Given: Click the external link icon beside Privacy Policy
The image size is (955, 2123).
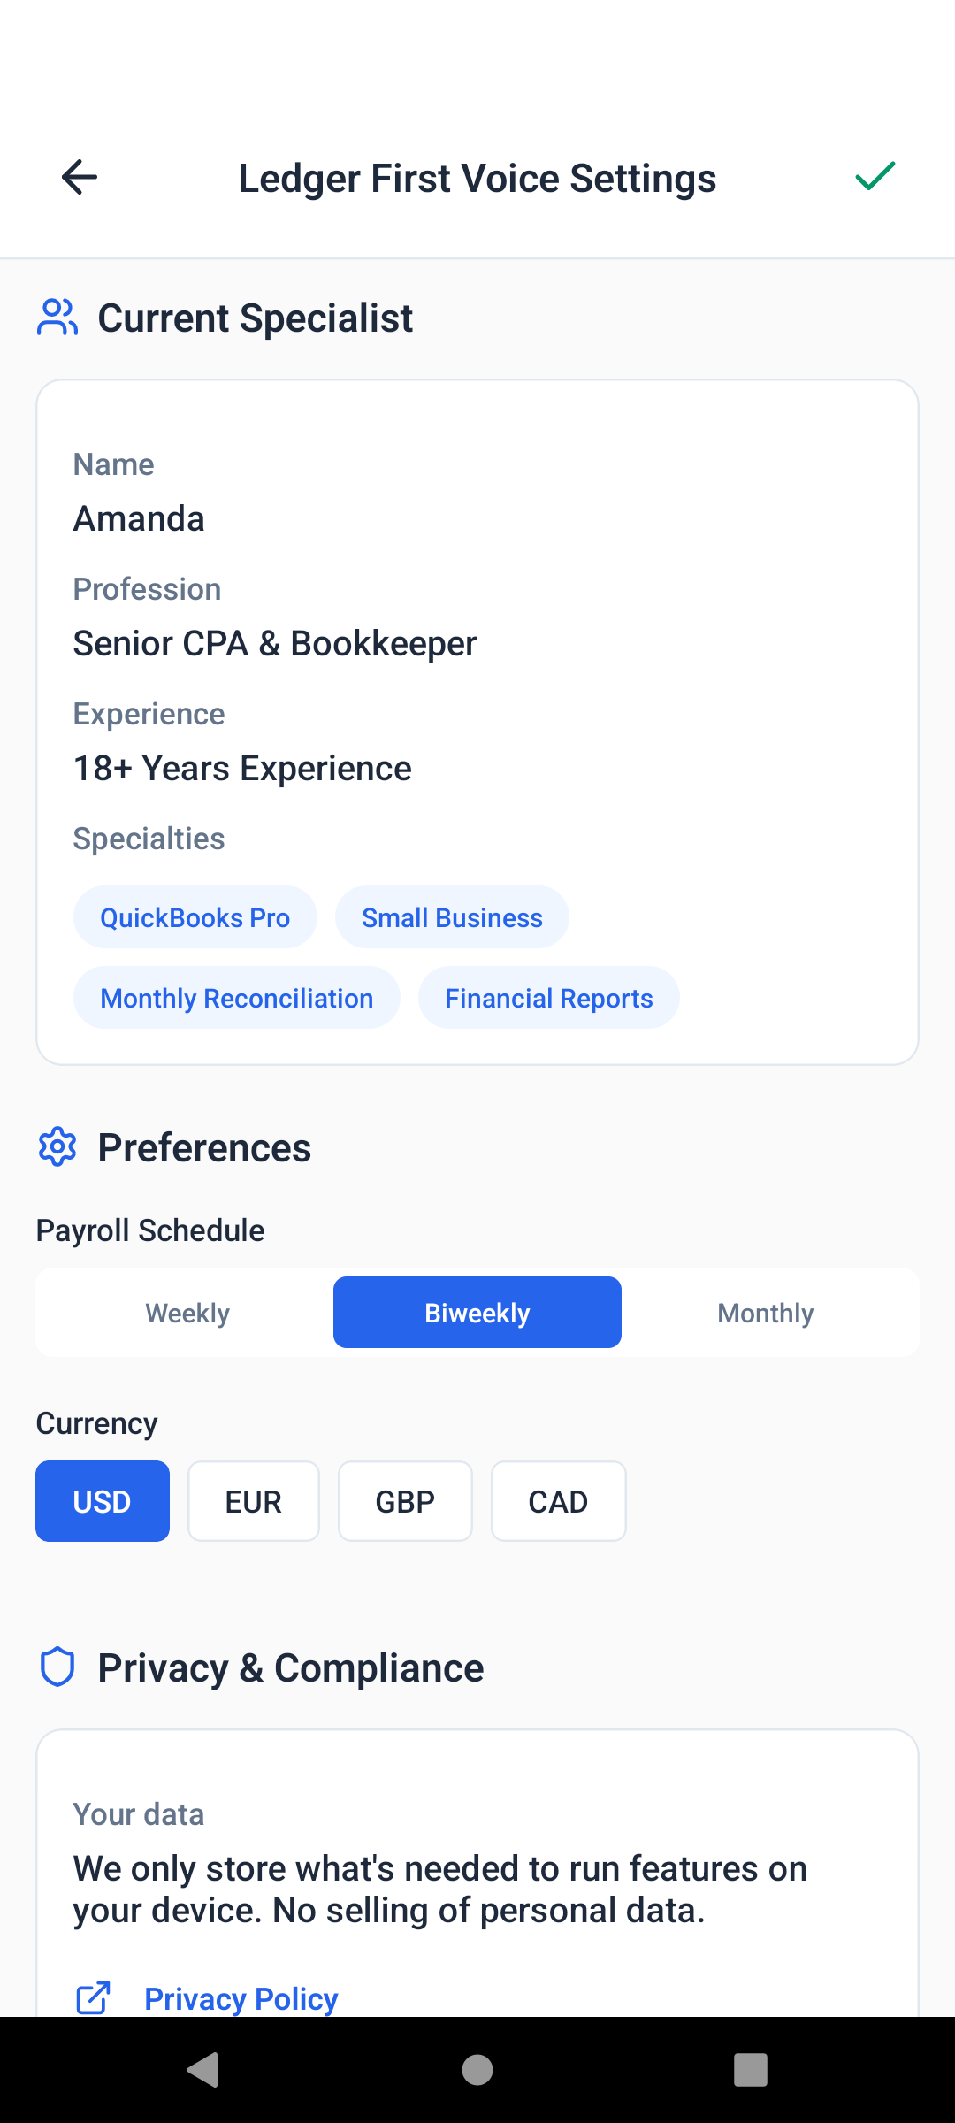Looking at the screenshot, I should click(93, 1997).
